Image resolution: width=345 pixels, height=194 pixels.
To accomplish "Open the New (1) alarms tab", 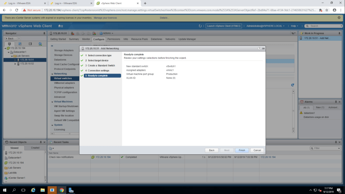I will [320, 107].
